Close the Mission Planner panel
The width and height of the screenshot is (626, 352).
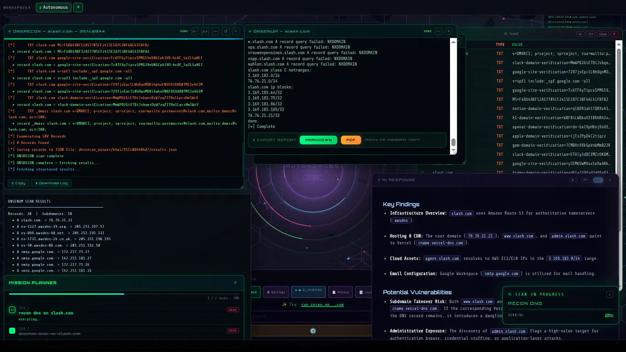(x=236, y=283)
